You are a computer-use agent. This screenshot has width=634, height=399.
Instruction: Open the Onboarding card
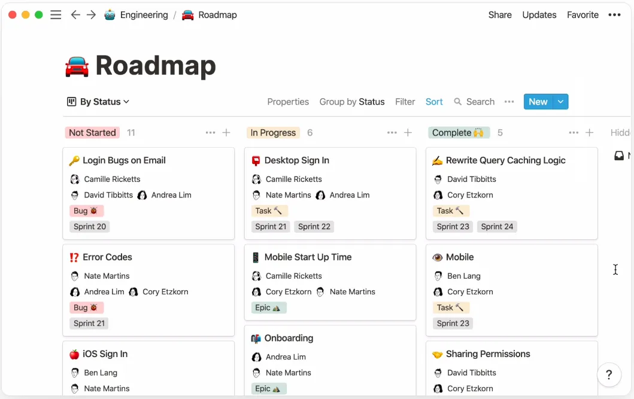click(x=330, y=360)
